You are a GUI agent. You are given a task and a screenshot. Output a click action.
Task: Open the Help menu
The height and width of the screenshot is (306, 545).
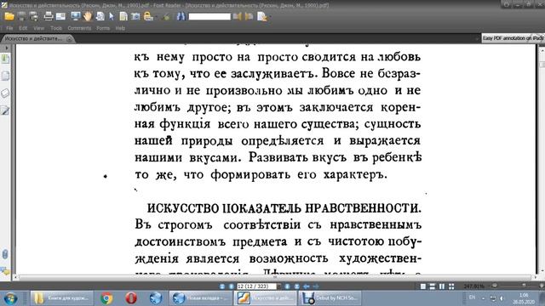pos(120,28)
